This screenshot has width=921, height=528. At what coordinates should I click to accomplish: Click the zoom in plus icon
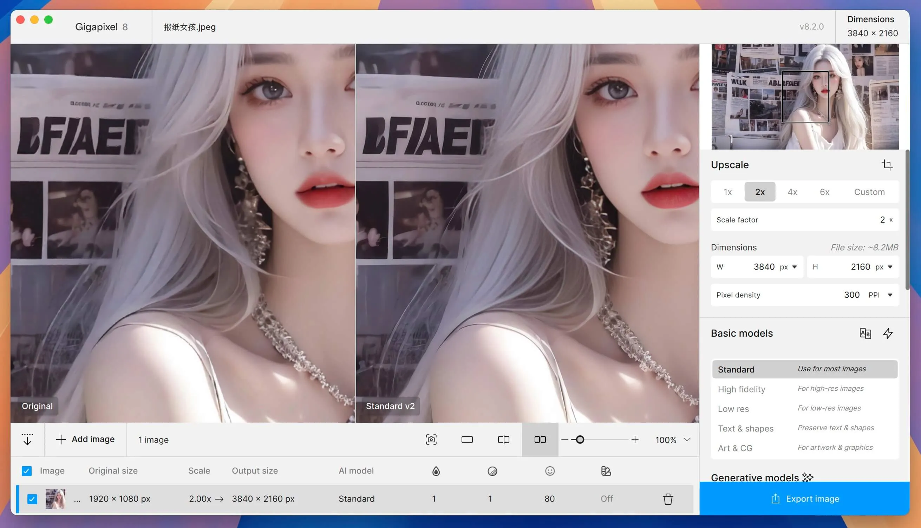coord(635,440)
